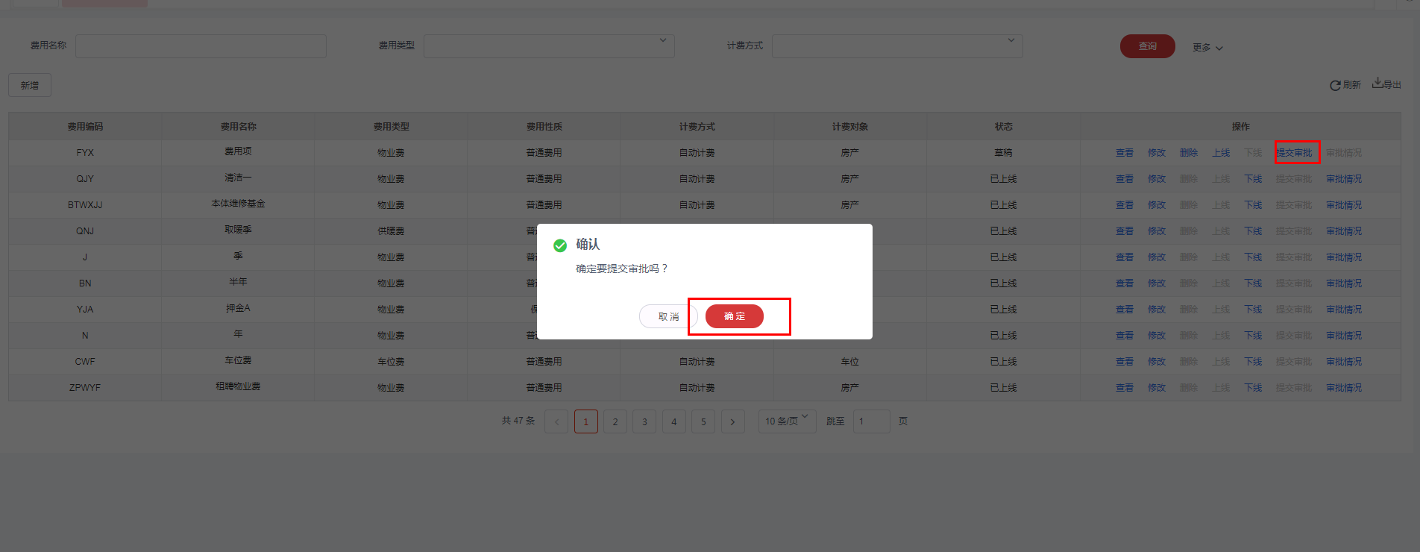Click 上线 in the FYX row

point(1221,153)
